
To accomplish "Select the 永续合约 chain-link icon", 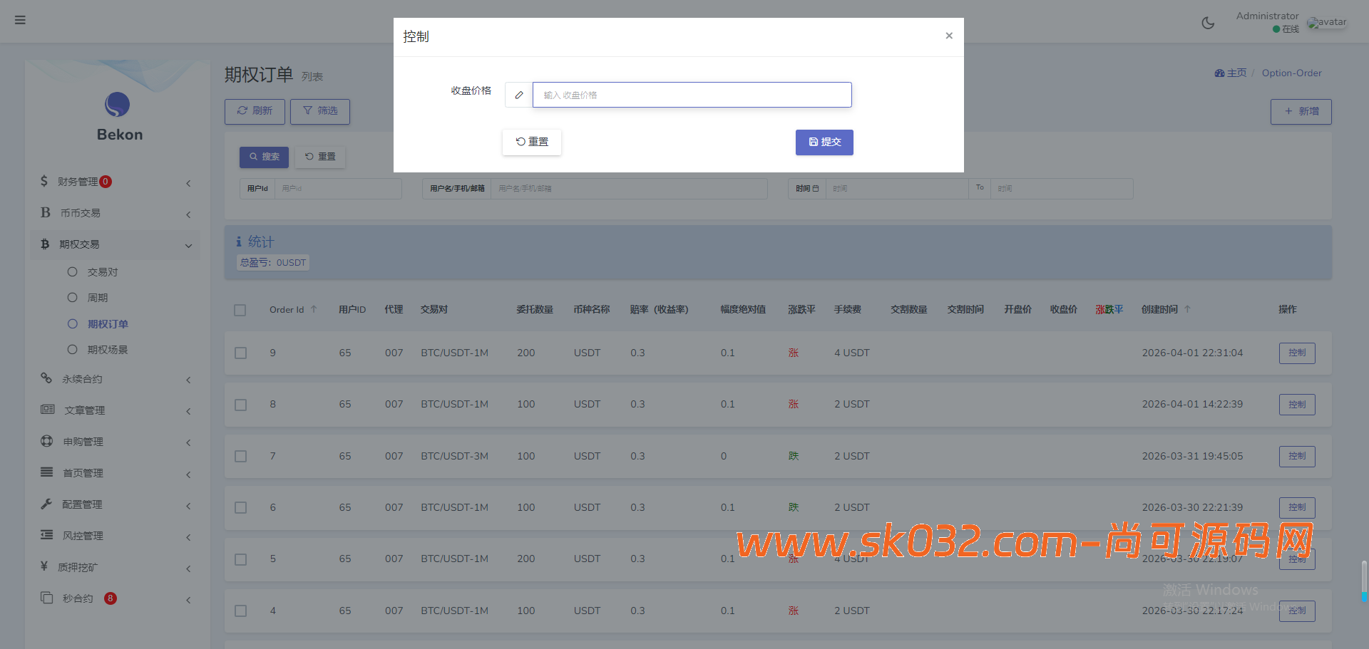I will (46, 378).
